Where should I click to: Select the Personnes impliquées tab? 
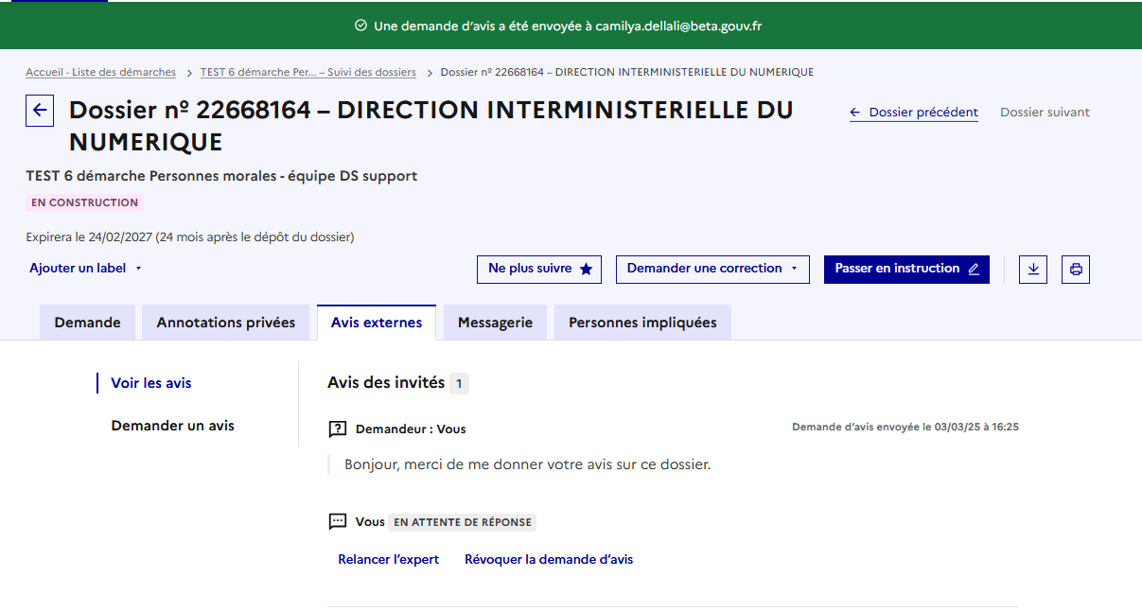642,323
